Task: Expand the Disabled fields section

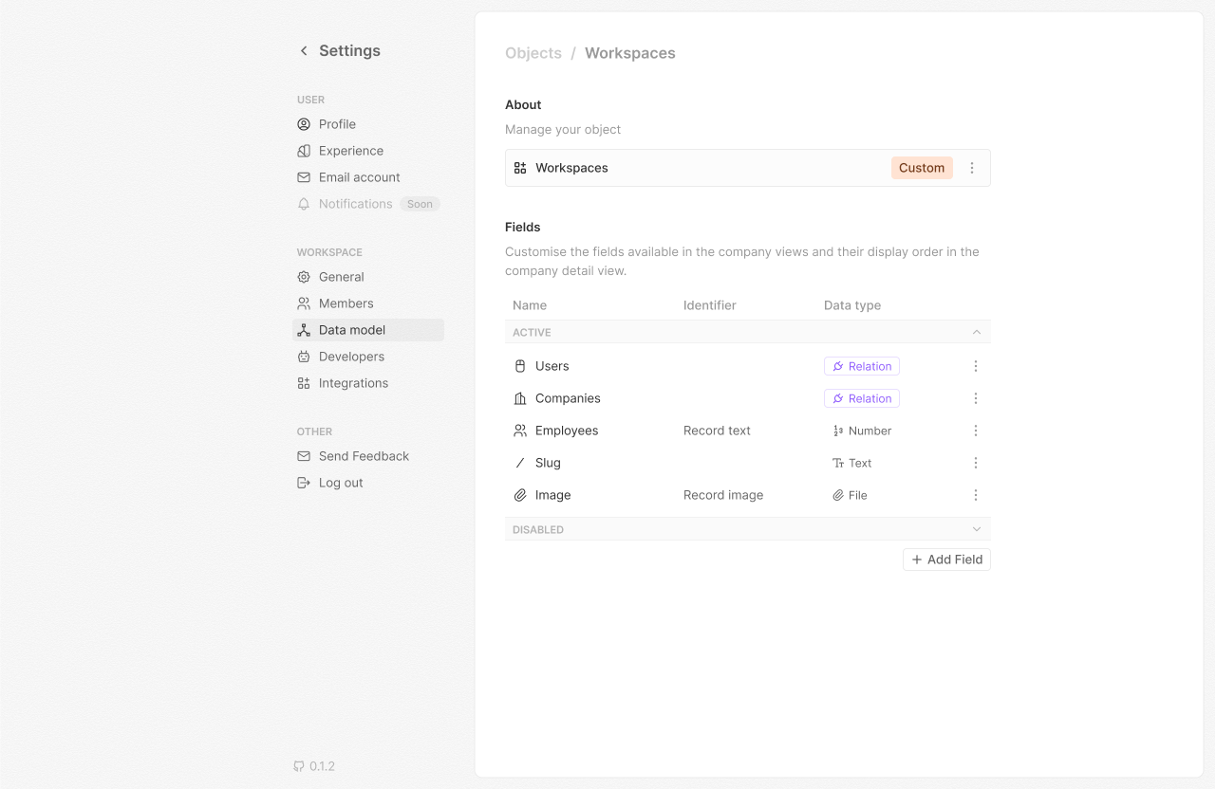Action: [976, 529]
